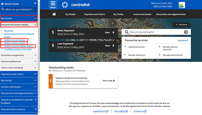Image resolution: width=202 pixels, height=115 pixels.
Task: Open Your Rights footer link
Action: point(119,111)
